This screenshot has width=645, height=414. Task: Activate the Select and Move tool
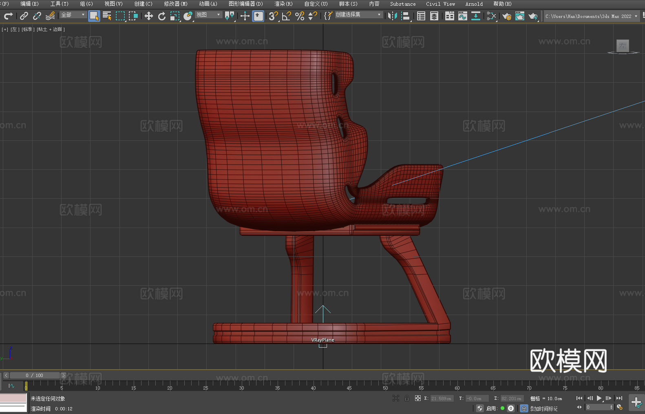pyautogui.click(x=149, y=16)
